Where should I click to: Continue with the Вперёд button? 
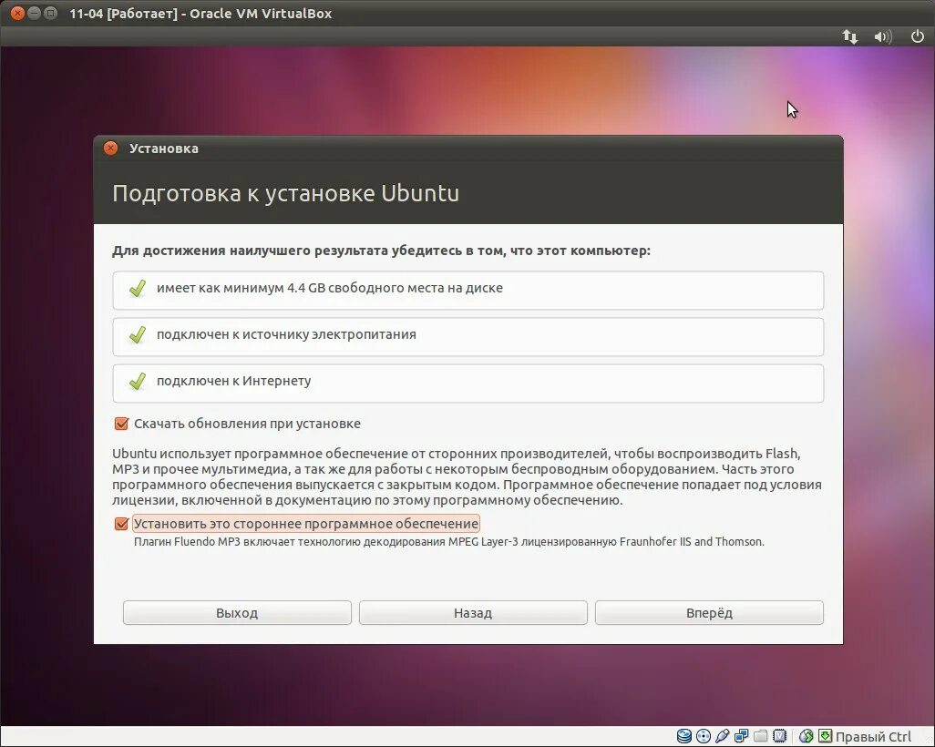click(x=709, y=613)
